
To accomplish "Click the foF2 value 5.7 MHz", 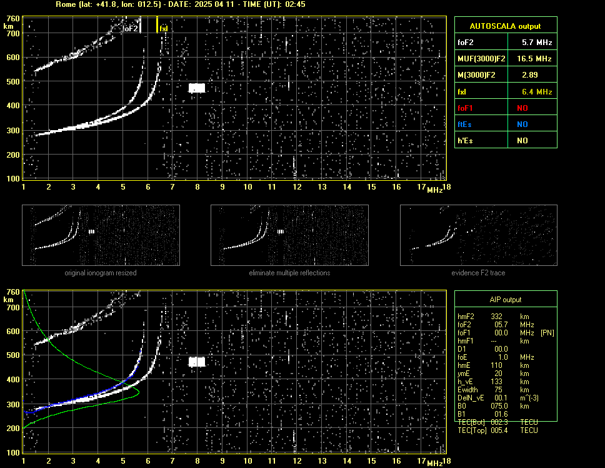I will (x=537, y=43).
